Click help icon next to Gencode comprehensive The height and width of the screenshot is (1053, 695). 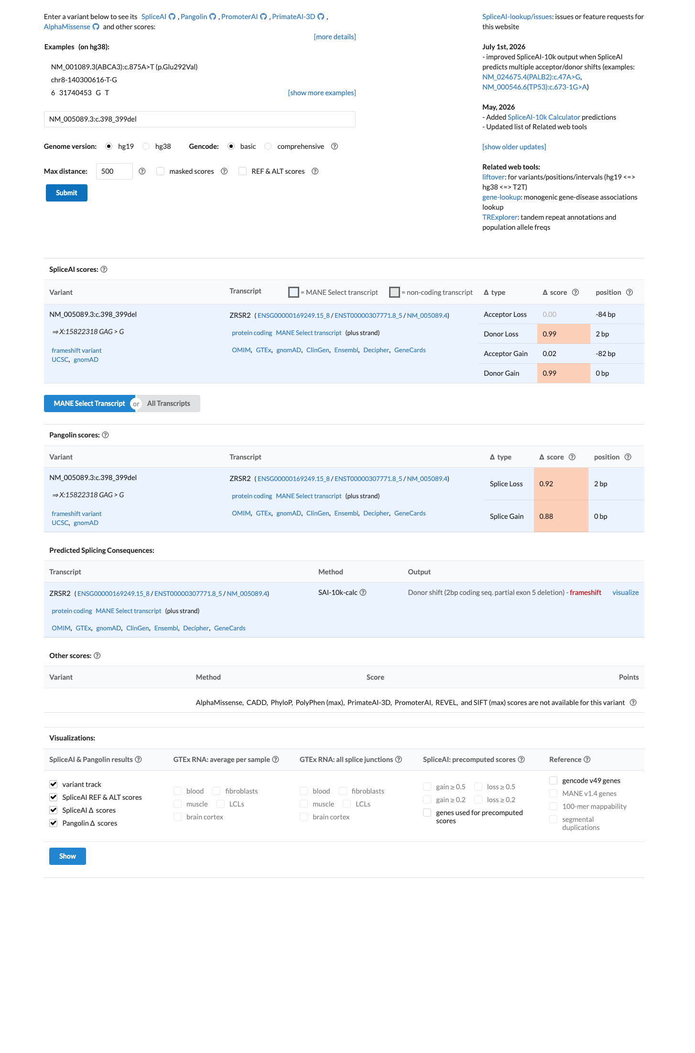click(335, 146)
